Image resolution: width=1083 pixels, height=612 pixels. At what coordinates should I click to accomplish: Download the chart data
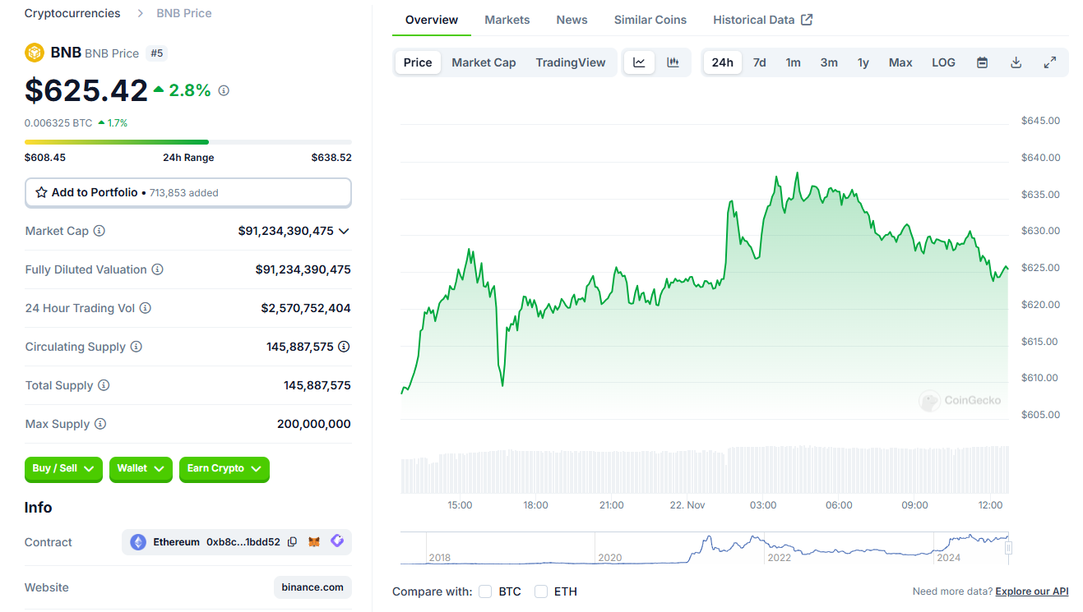[x=1016, y=62]
